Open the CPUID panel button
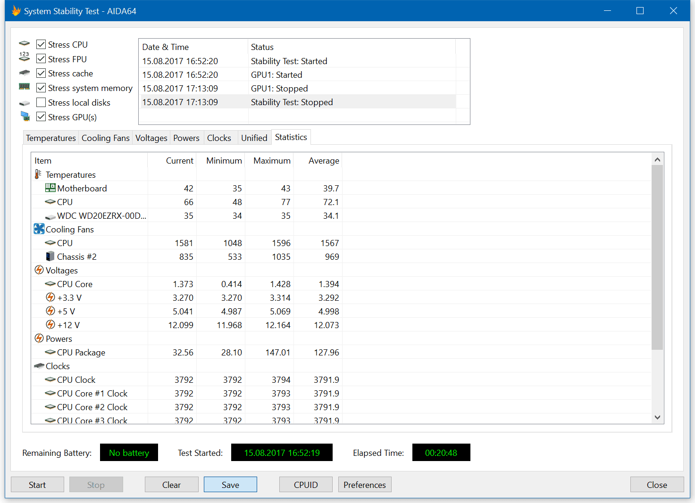The width and height of the screenshot is (695, 503). (x=306, y=485)
